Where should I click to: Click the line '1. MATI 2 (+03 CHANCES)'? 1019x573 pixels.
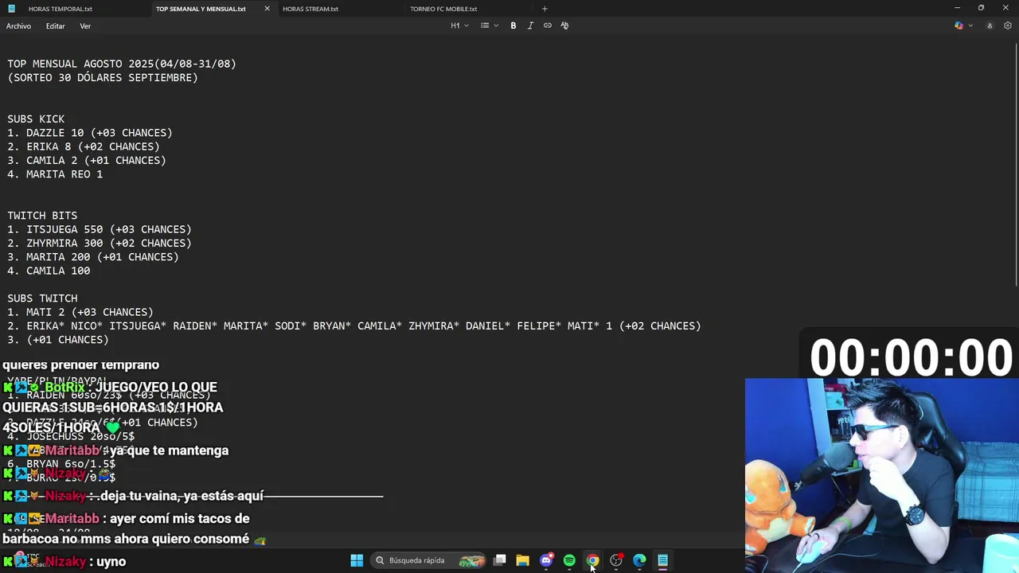tap(80, 312)
